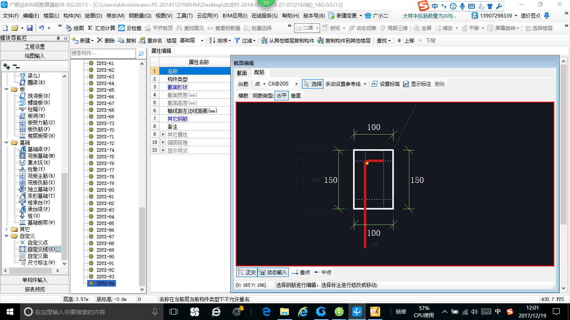Expand 其它 tree folder
570x320 pixels.
point(6,229)
